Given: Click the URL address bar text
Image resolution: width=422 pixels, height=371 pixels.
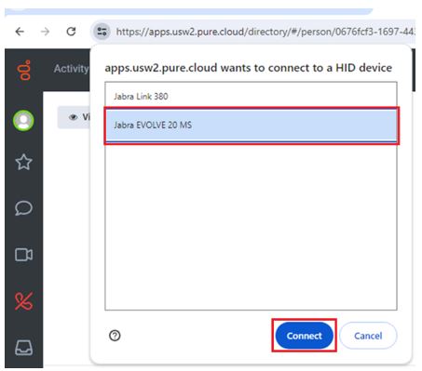Looking at the screenshot, I should click(265, 32).
